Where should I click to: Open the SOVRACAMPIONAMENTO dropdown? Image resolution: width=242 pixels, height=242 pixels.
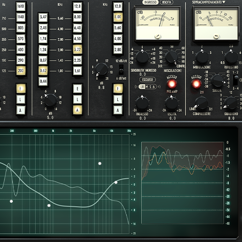point(208,2)
